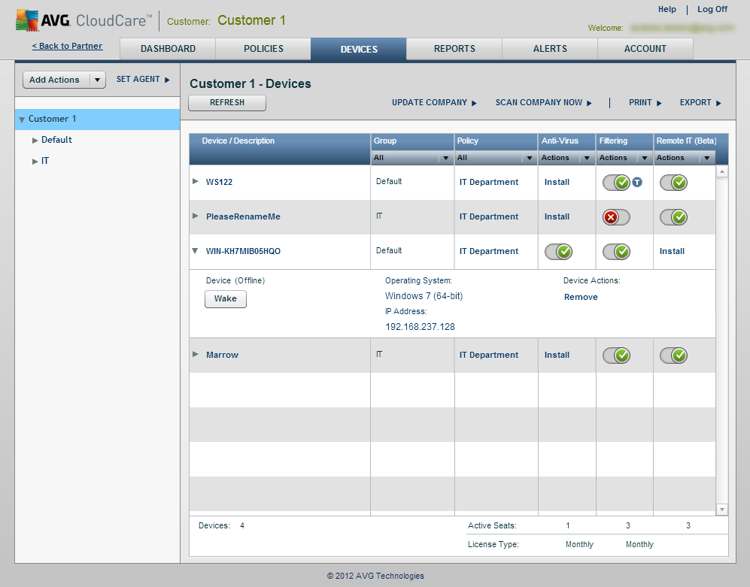Select the Devices tab
This screenshot has width=750, height=587.
359,49
